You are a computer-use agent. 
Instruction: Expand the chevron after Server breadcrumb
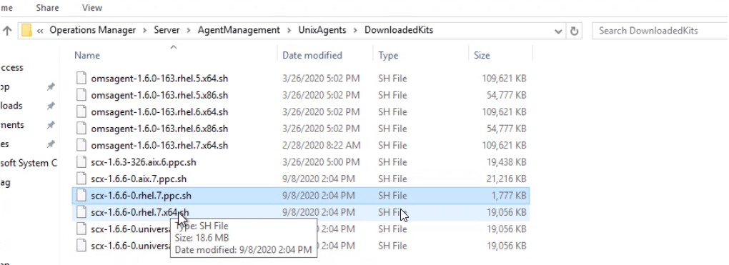pos(189,31)
